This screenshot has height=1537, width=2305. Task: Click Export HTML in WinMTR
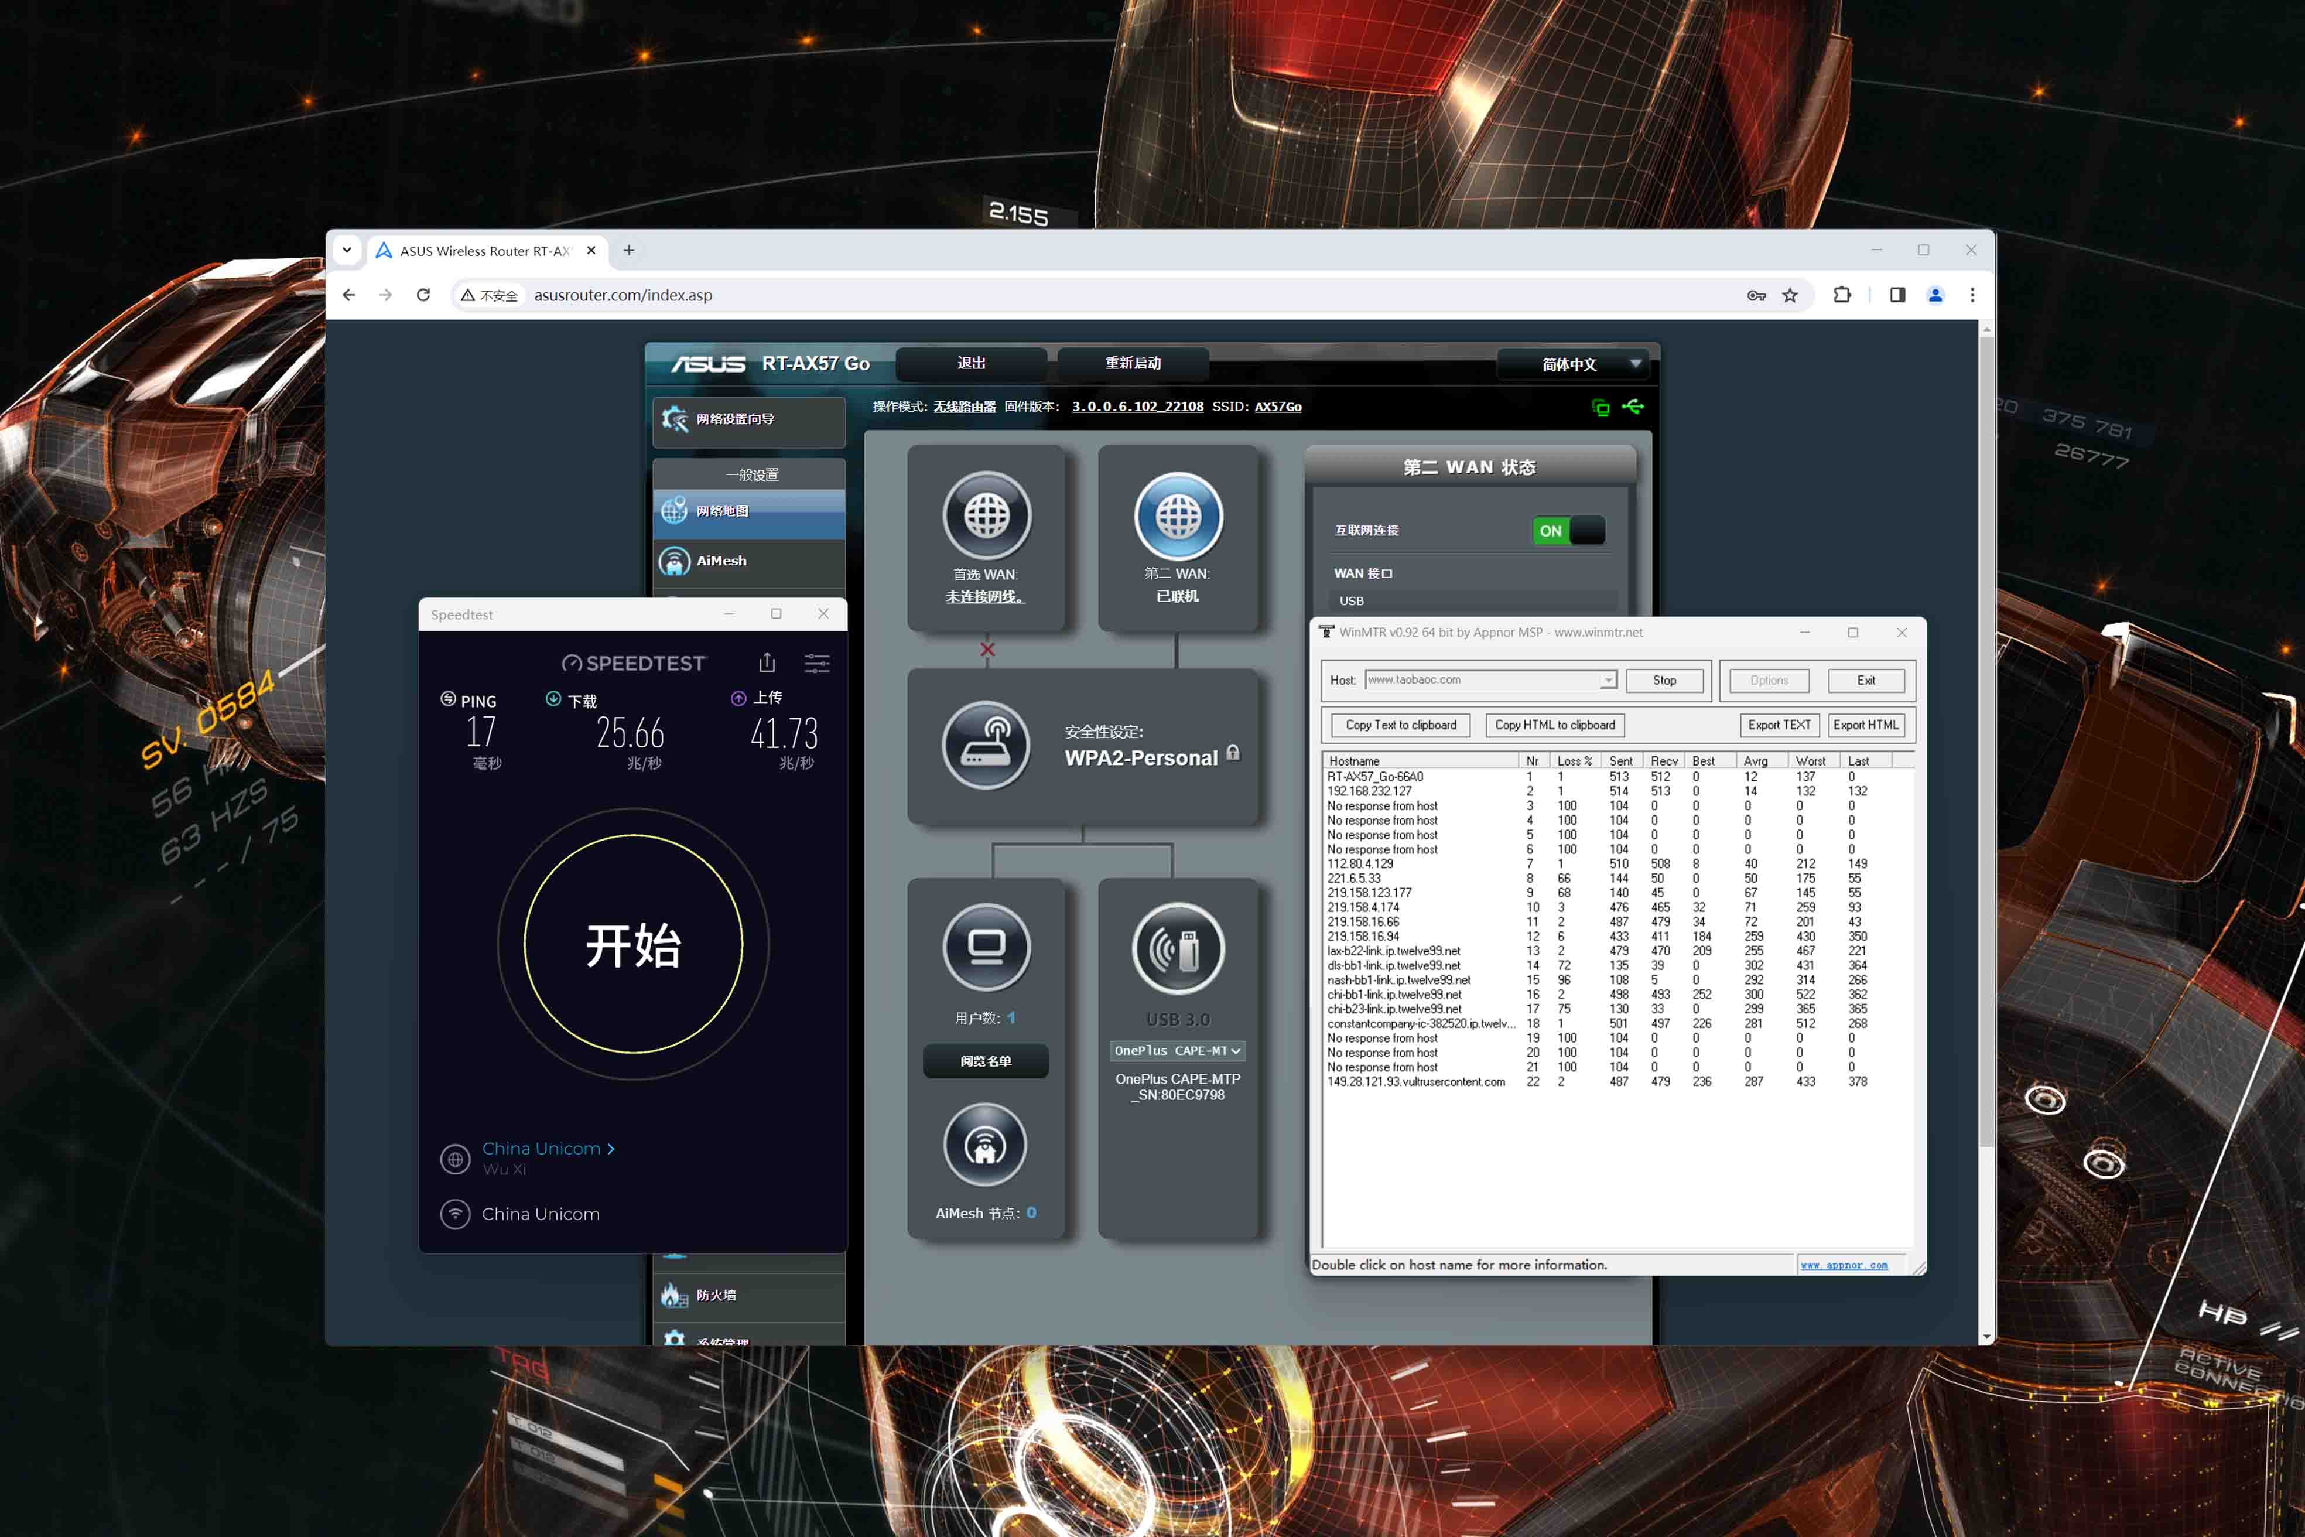[x=1866, y=725]
